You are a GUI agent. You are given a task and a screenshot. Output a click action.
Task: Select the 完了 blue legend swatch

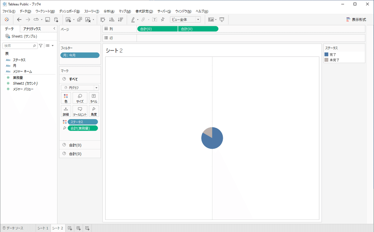[x=326, y=54]
